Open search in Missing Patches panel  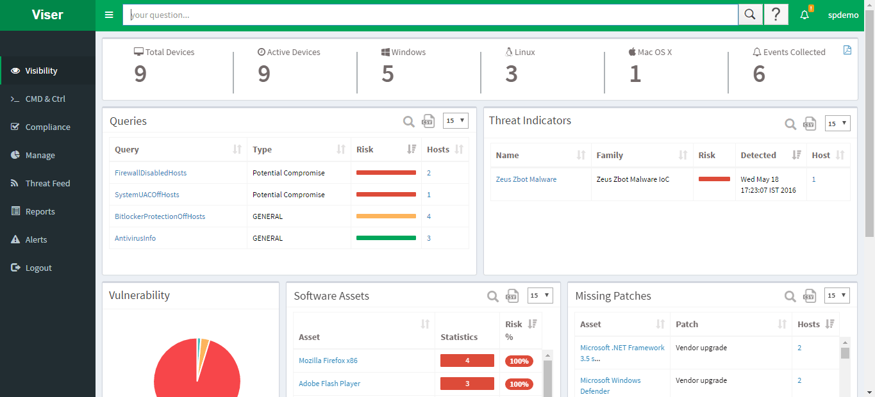point(791,296)
